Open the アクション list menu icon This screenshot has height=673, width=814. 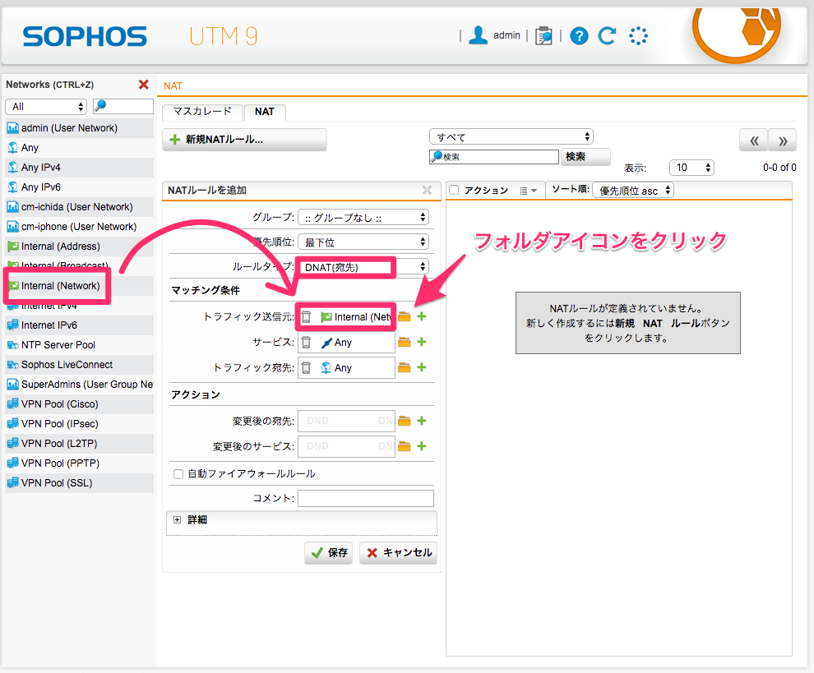[529, 191]
